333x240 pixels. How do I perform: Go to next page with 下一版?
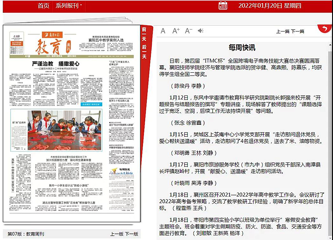(x=131, y=234)
